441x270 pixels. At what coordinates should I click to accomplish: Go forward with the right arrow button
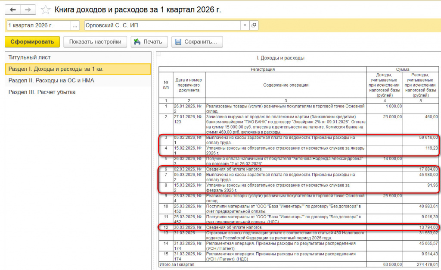tap(28, 10)
